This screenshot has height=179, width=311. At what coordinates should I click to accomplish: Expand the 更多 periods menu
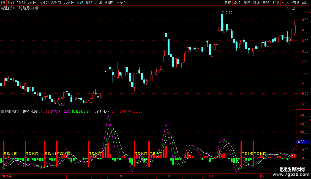pyautogui.click(x=121, y=2)
